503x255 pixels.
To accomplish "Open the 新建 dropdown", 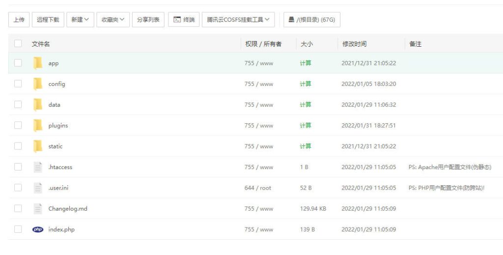I will pyautogui.click(x=80, y=20).
